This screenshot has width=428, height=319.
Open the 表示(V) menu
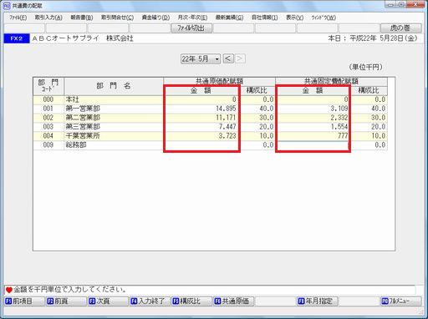[294, 18]
